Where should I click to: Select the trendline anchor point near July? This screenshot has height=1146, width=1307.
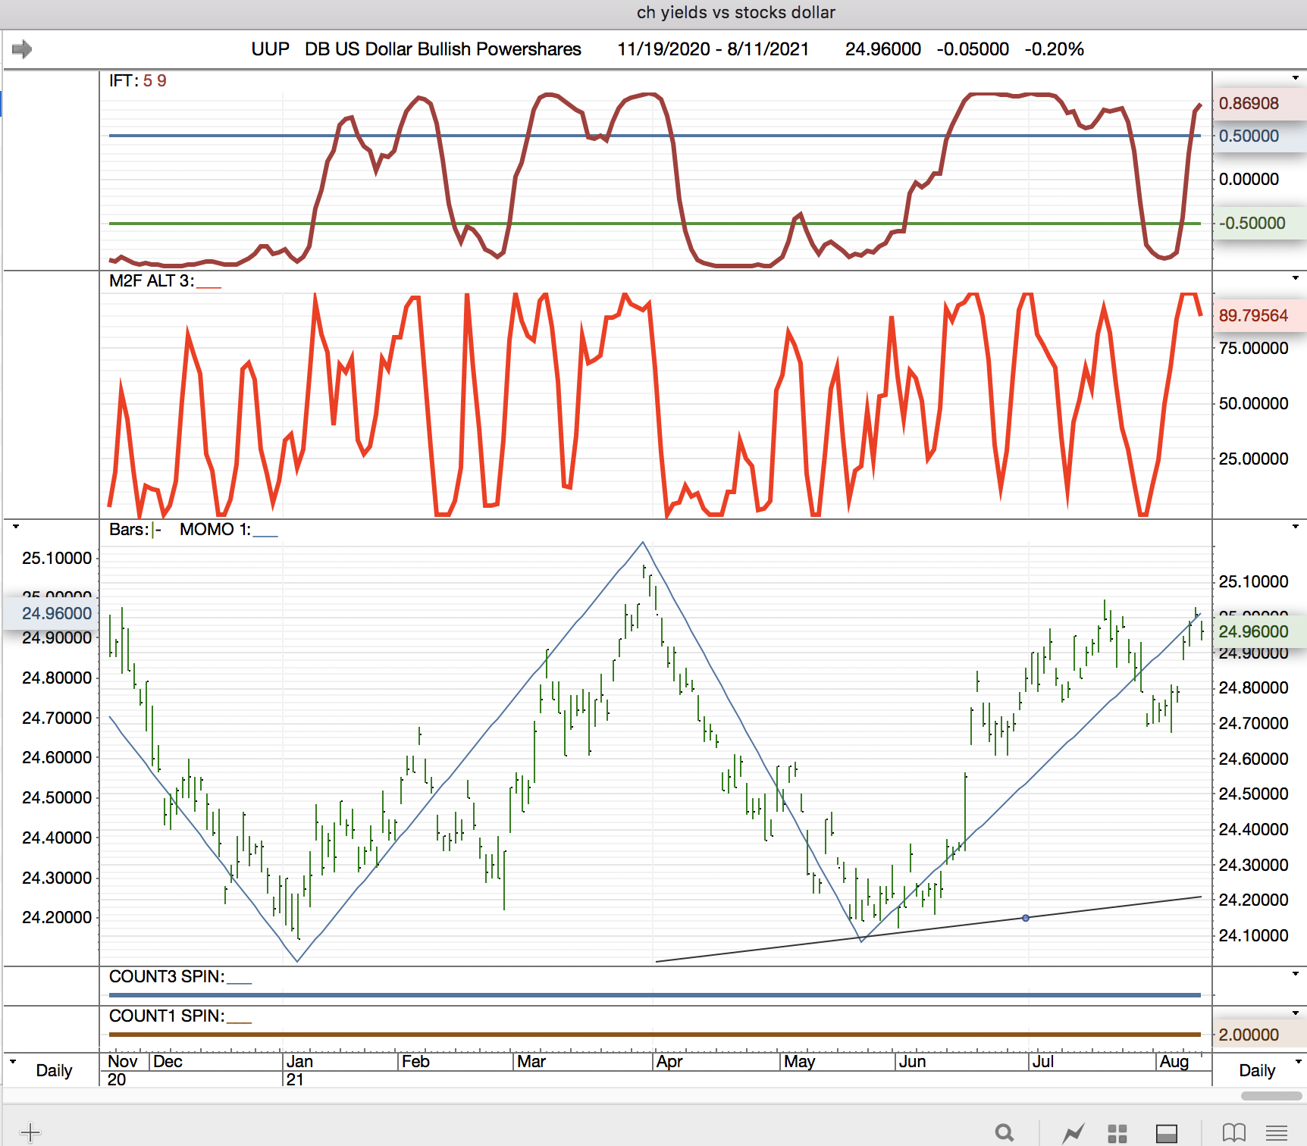click(1026, 918)
